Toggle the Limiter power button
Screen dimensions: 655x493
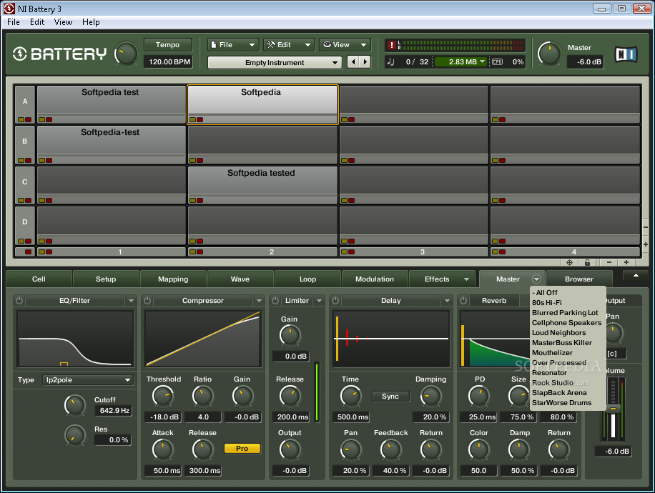click(x=275, y=301)
